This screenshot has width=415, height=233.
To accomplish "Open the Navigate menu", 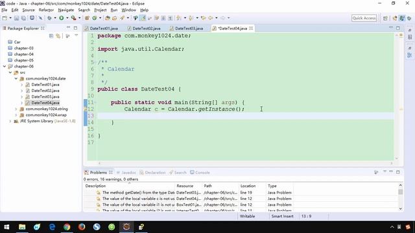I will pyautogui.click(x=66, y=10).
